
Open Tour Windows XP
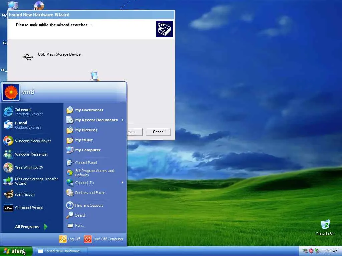pos(32,168)
